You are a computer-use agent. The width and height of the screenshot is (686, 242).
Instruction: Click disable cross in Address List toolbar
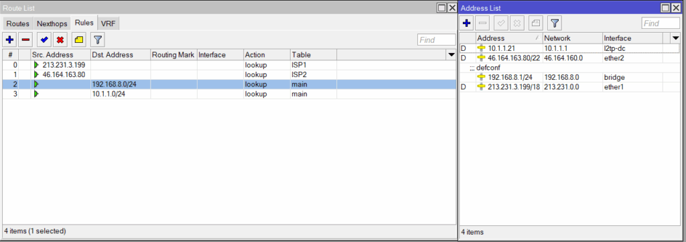point(518,23)
